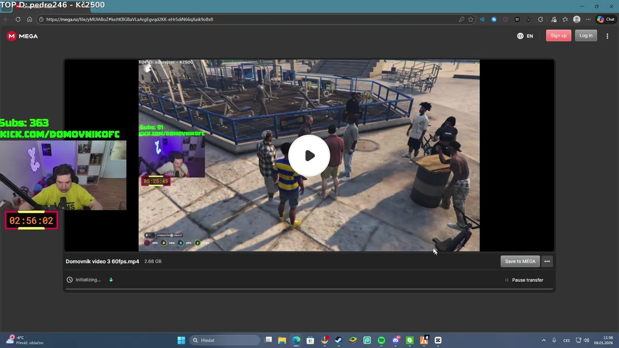Open Discord from taskbar

(396, 340)
